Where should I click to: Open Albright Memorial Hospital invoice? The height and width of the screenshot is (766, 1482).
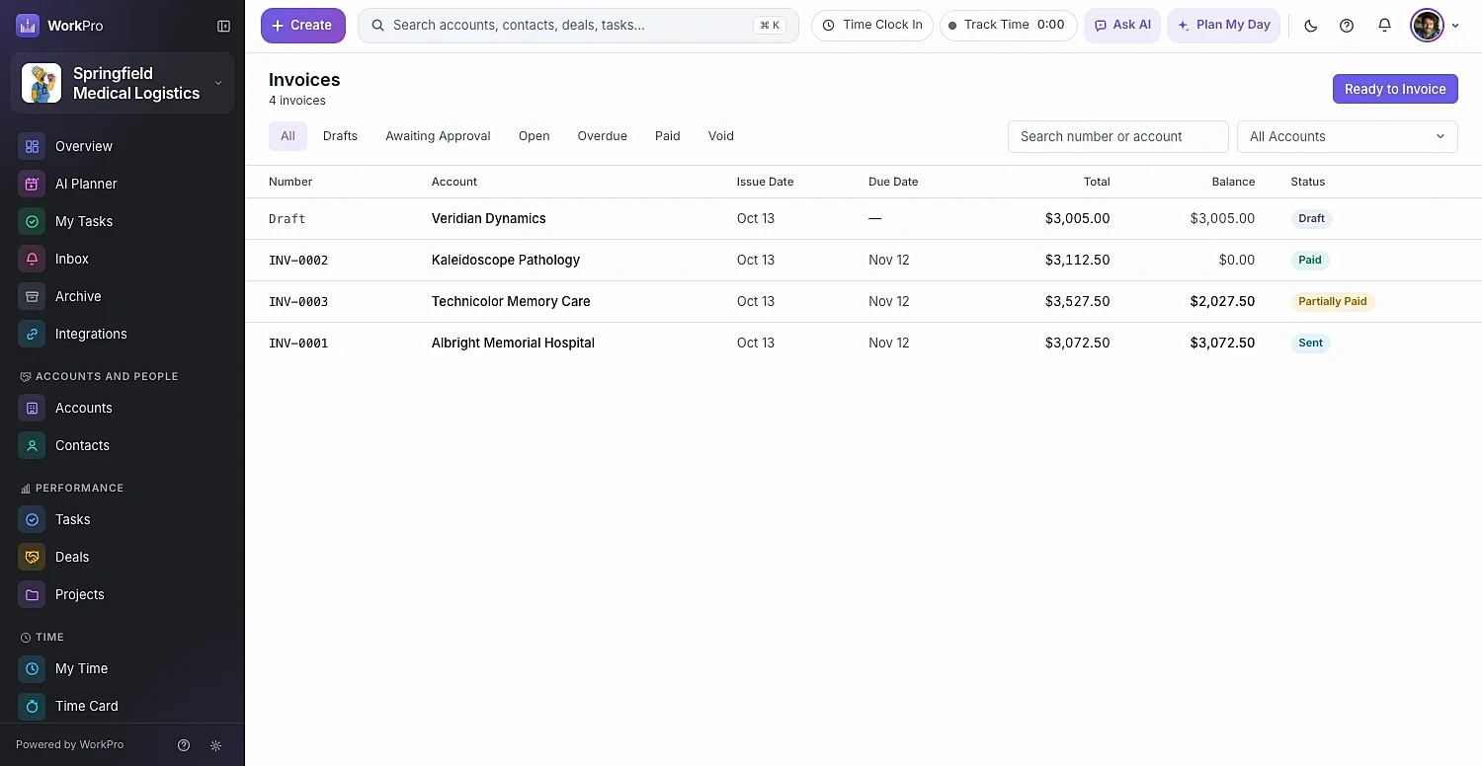click(864, 344)
